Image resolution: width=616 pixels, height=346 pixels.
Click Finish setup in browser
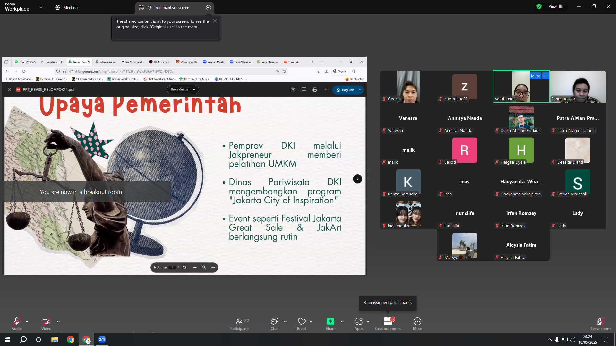point(355,79)
